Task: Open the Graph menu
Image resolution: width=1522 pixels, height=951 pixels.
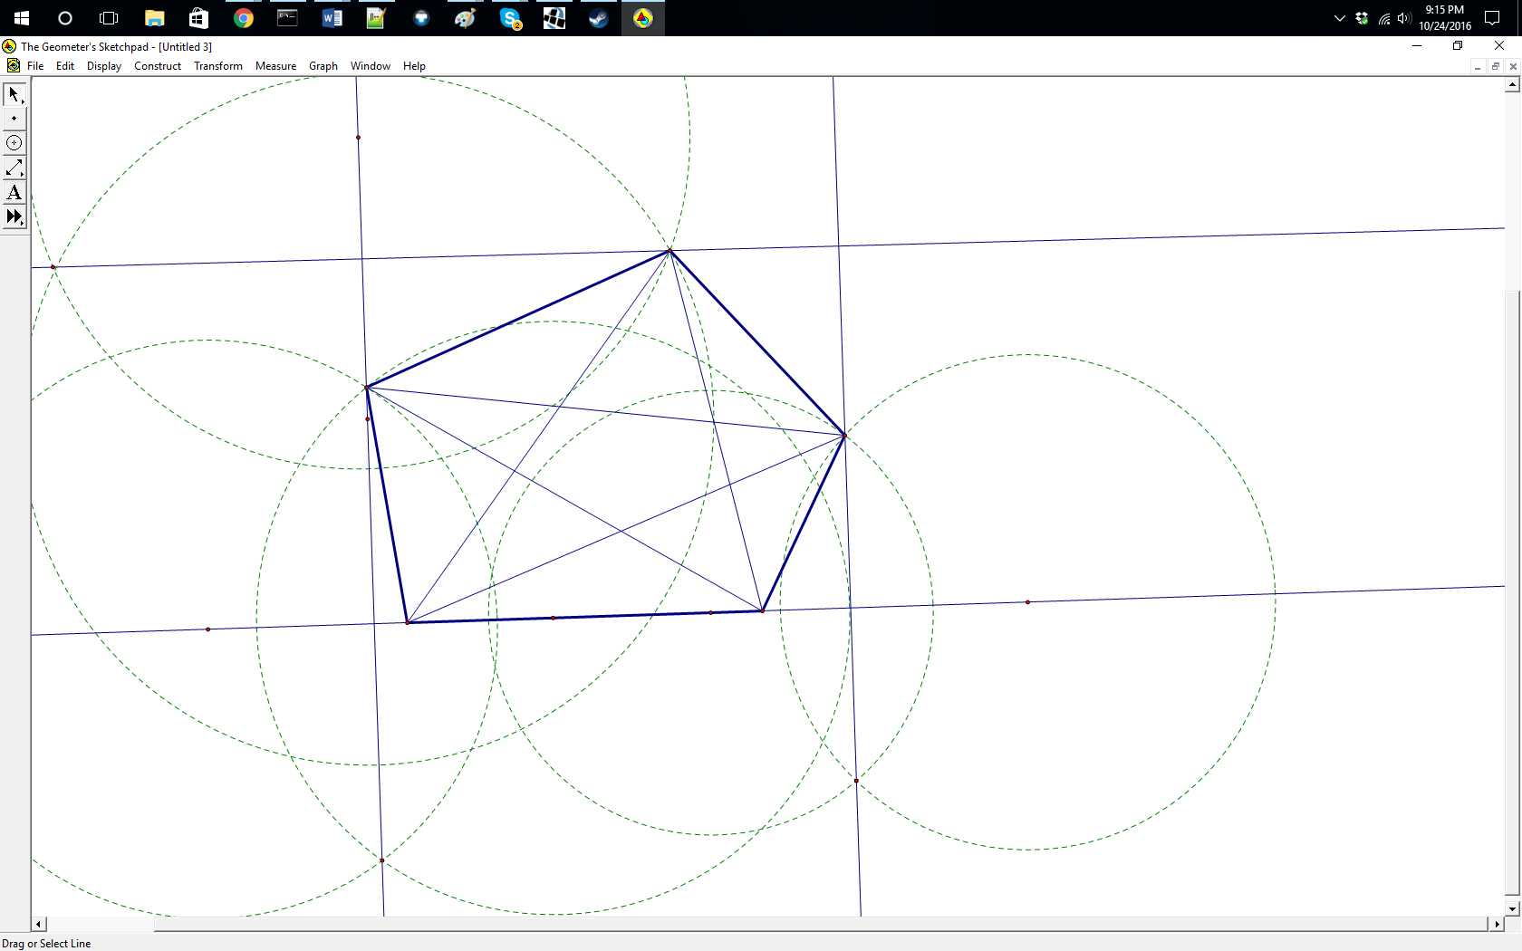Action: pos(323,66)
